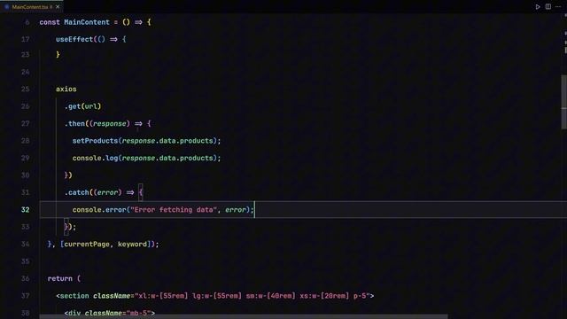Click '<section' tag on line 37
Viewport: 567px width, 319px height.
click(73, 296)
